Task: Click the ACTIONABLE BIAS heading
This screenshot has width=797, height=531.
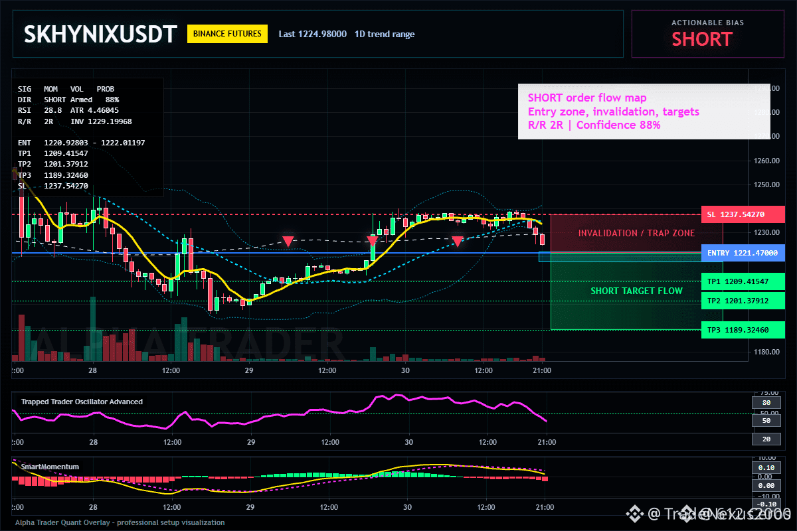Action: pyautogui.click(x=707, y=23)
